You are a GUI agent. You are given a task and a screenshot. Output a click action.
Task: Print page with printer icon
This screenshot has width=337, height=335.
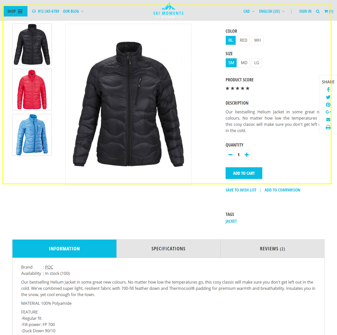tap(328, 127)
